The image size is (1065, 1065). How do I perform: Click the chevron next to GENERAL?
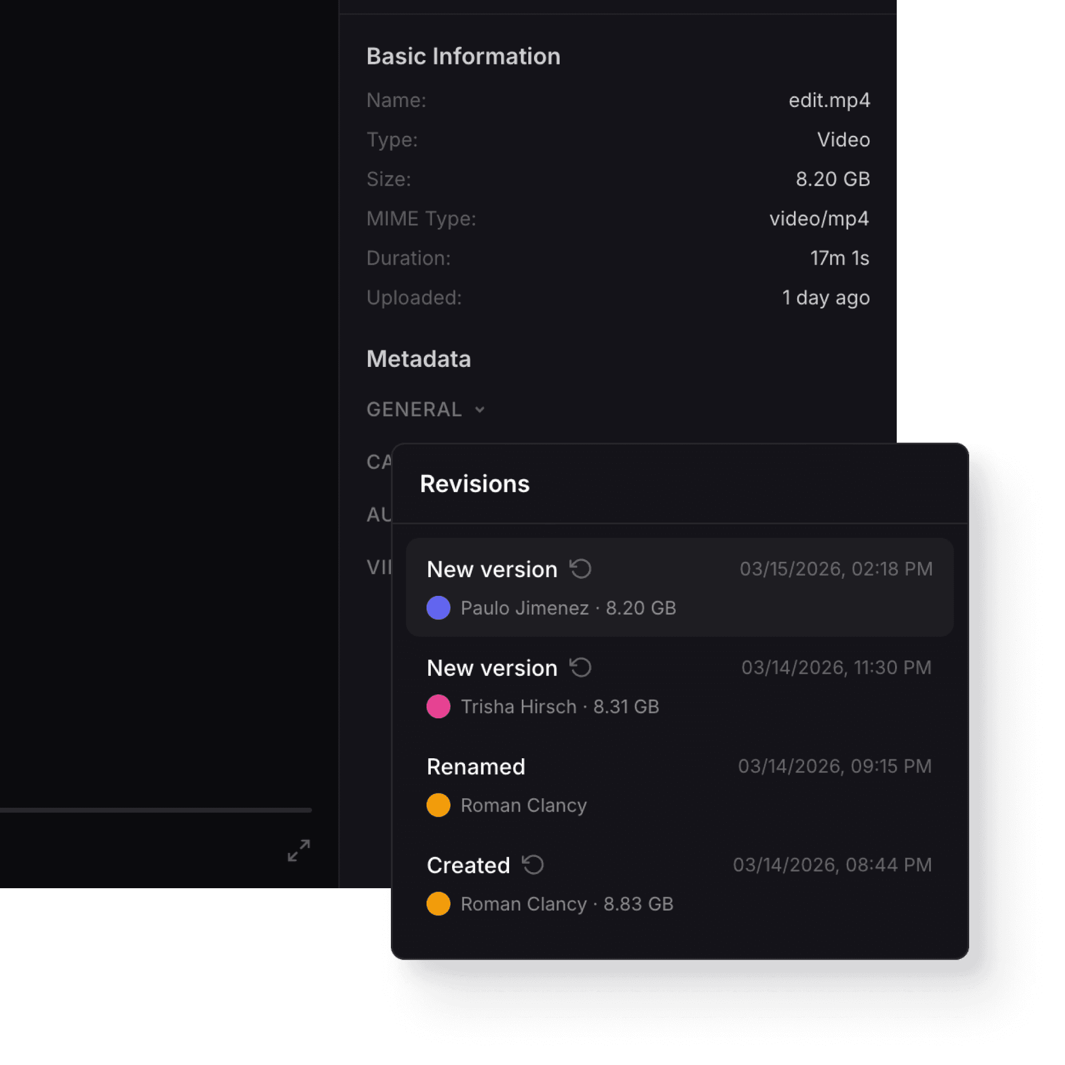tap(480, 409)
